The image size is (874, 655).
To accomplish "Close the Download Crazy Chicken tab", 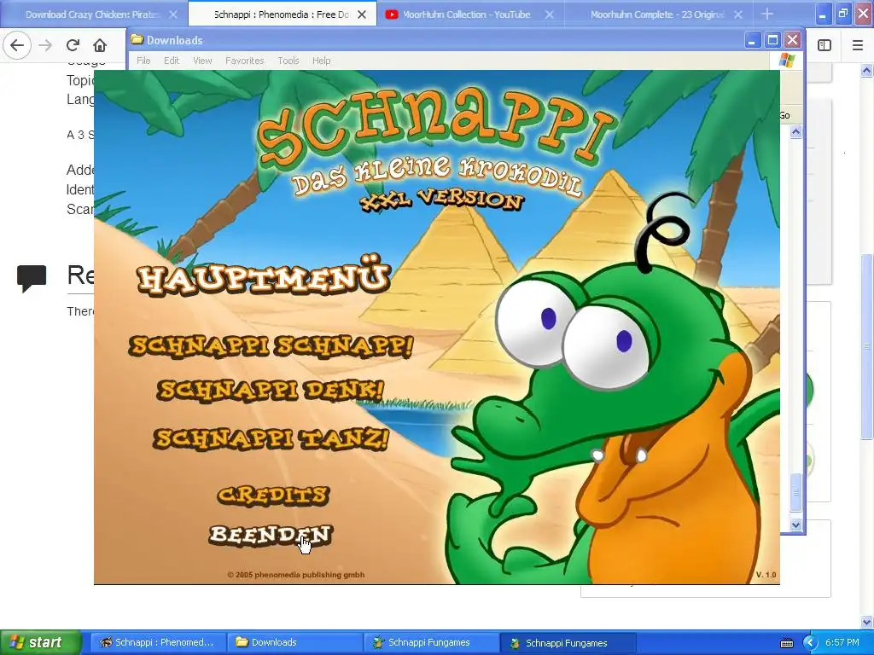I will pyautogui.click(x=173, y=14).
